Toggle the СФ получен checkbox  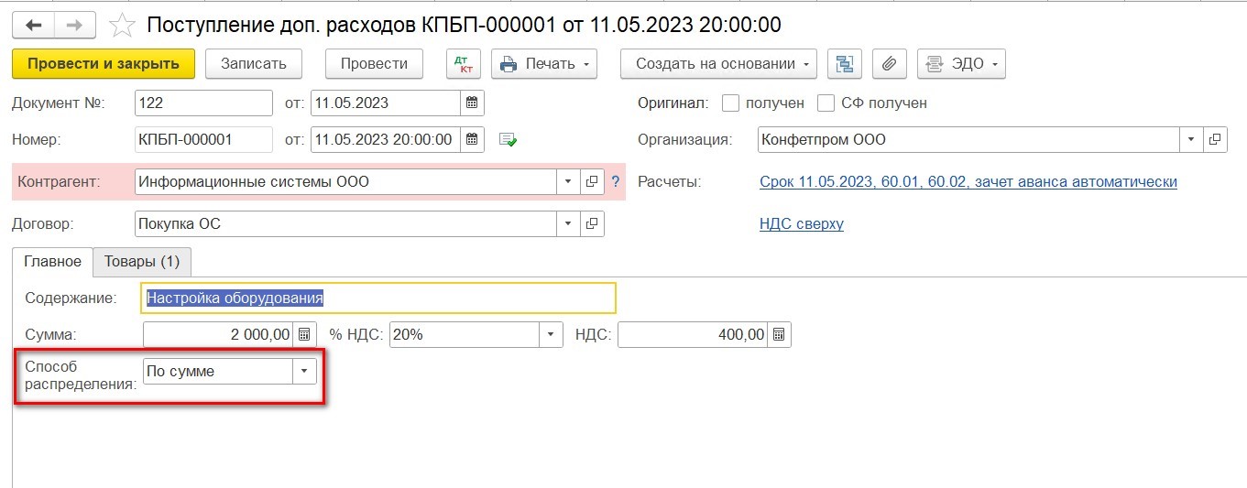coord(826,103)
